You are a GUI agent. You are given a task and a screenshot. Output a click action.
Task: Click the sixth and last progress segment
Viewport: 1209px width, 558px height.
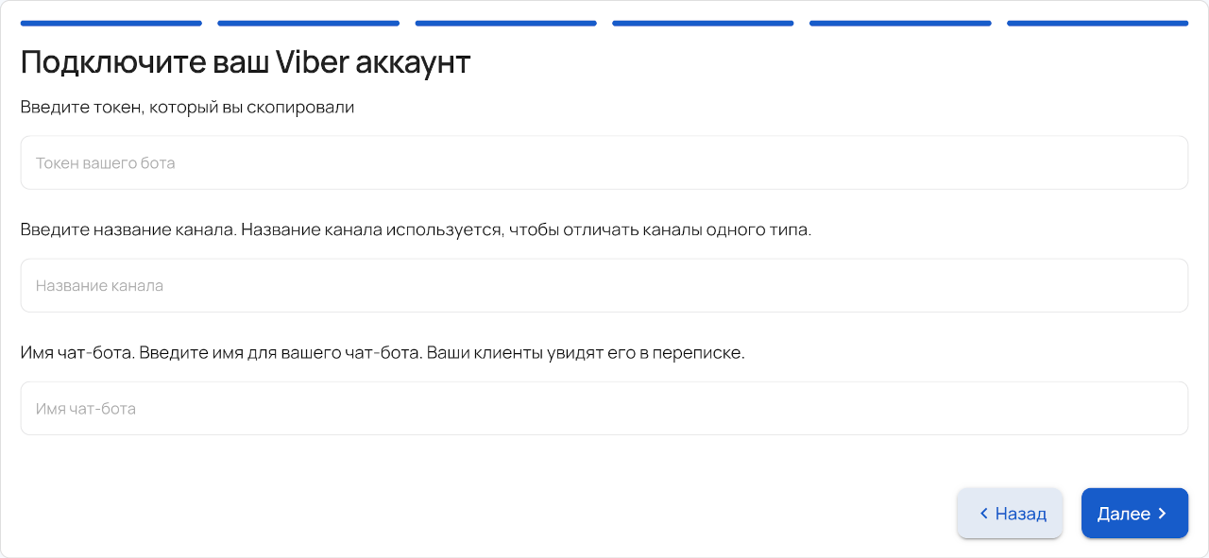point(1098,23)
